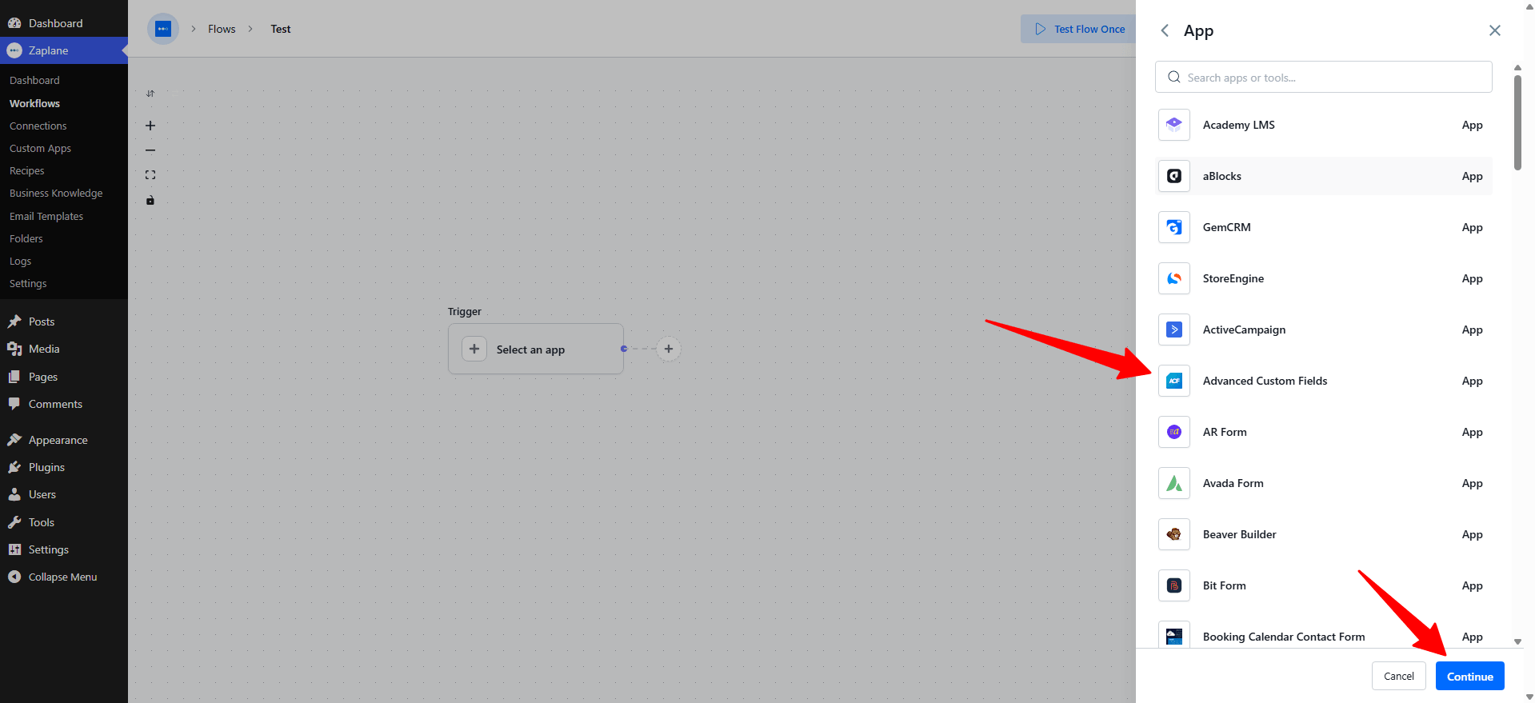Click the Test breadcrumb title
This screenshot has width=1535, height=703.
[x=280, y=29]
